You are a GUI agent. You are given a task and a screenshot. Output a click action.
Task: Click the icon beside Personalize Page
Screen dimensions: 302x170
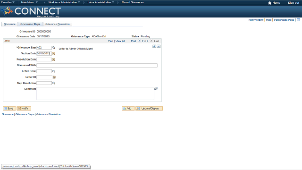pyautogui.click(x=298, y=20)
